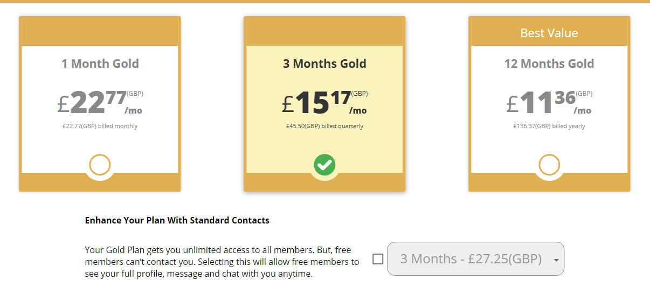The height and width of the screenshot is (308, 650).
Task: Click the £15.17 per month price
Action: 324,101
